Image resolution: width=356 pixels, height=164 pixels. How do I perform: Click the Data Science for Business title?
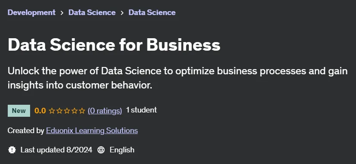114,45
